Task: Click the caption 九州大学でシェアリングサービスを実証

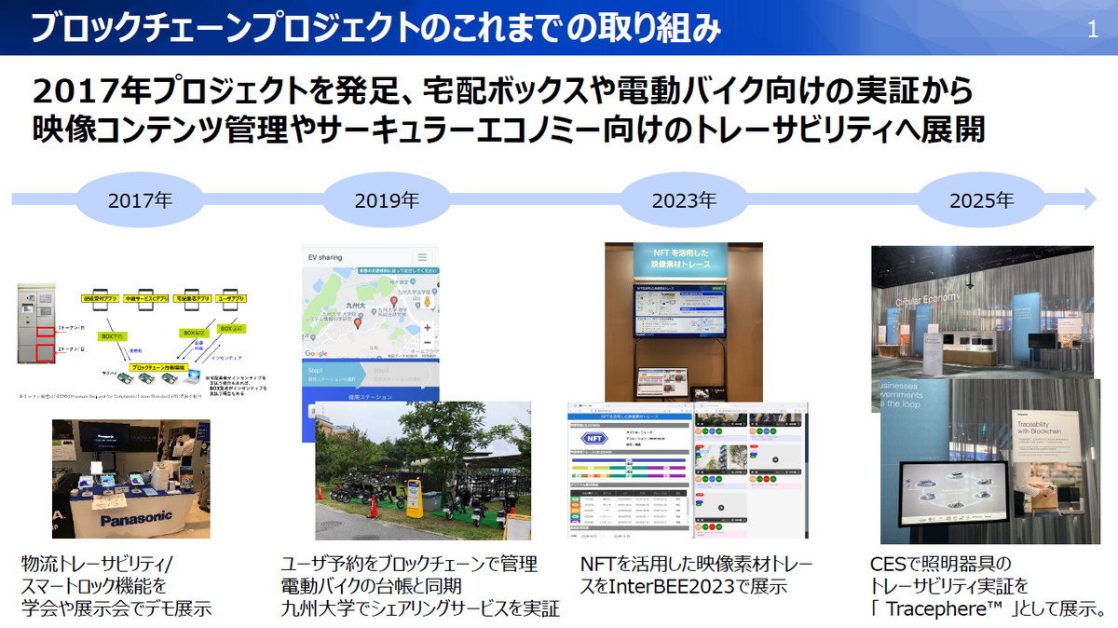Action: tap(419, 609)
